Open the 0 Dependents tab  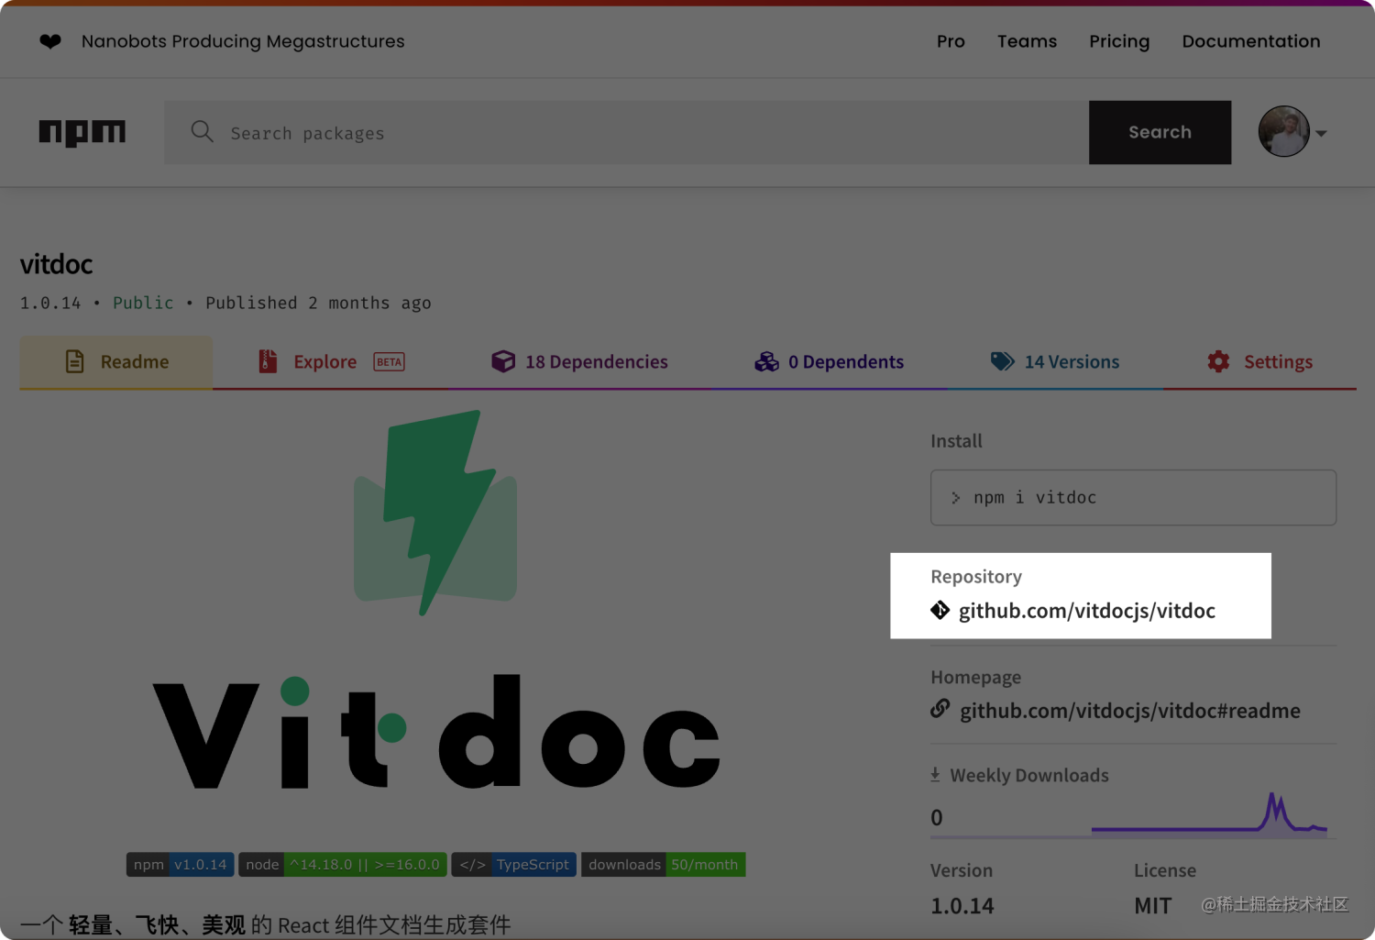point(829,362)
